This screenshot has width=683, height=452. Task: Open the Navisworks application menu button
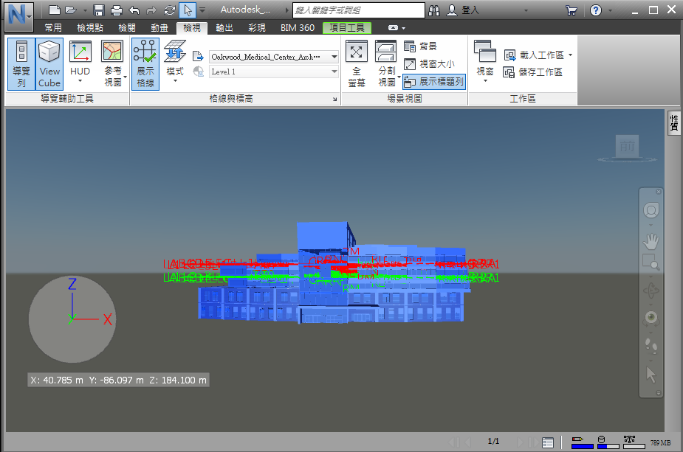18,16
